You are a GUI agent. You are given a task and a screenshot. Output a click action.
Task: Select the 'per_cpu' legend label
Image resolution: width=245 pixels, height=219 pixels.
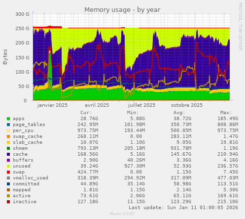23,131
